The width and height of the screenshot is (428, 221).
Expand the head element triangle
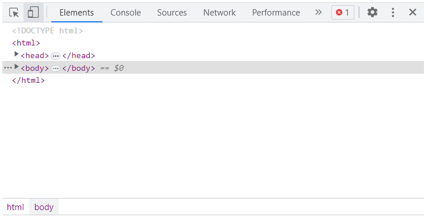pos(16,54)
